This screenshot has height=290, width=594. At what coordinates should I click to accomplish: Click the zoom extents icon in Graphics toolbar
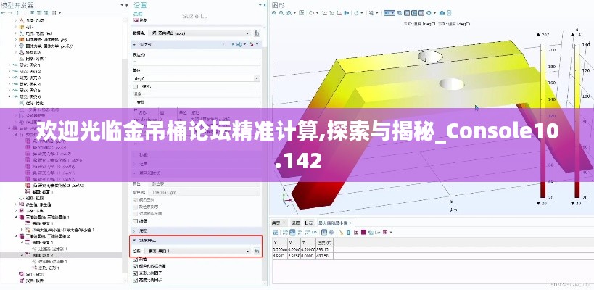(301, 13)
